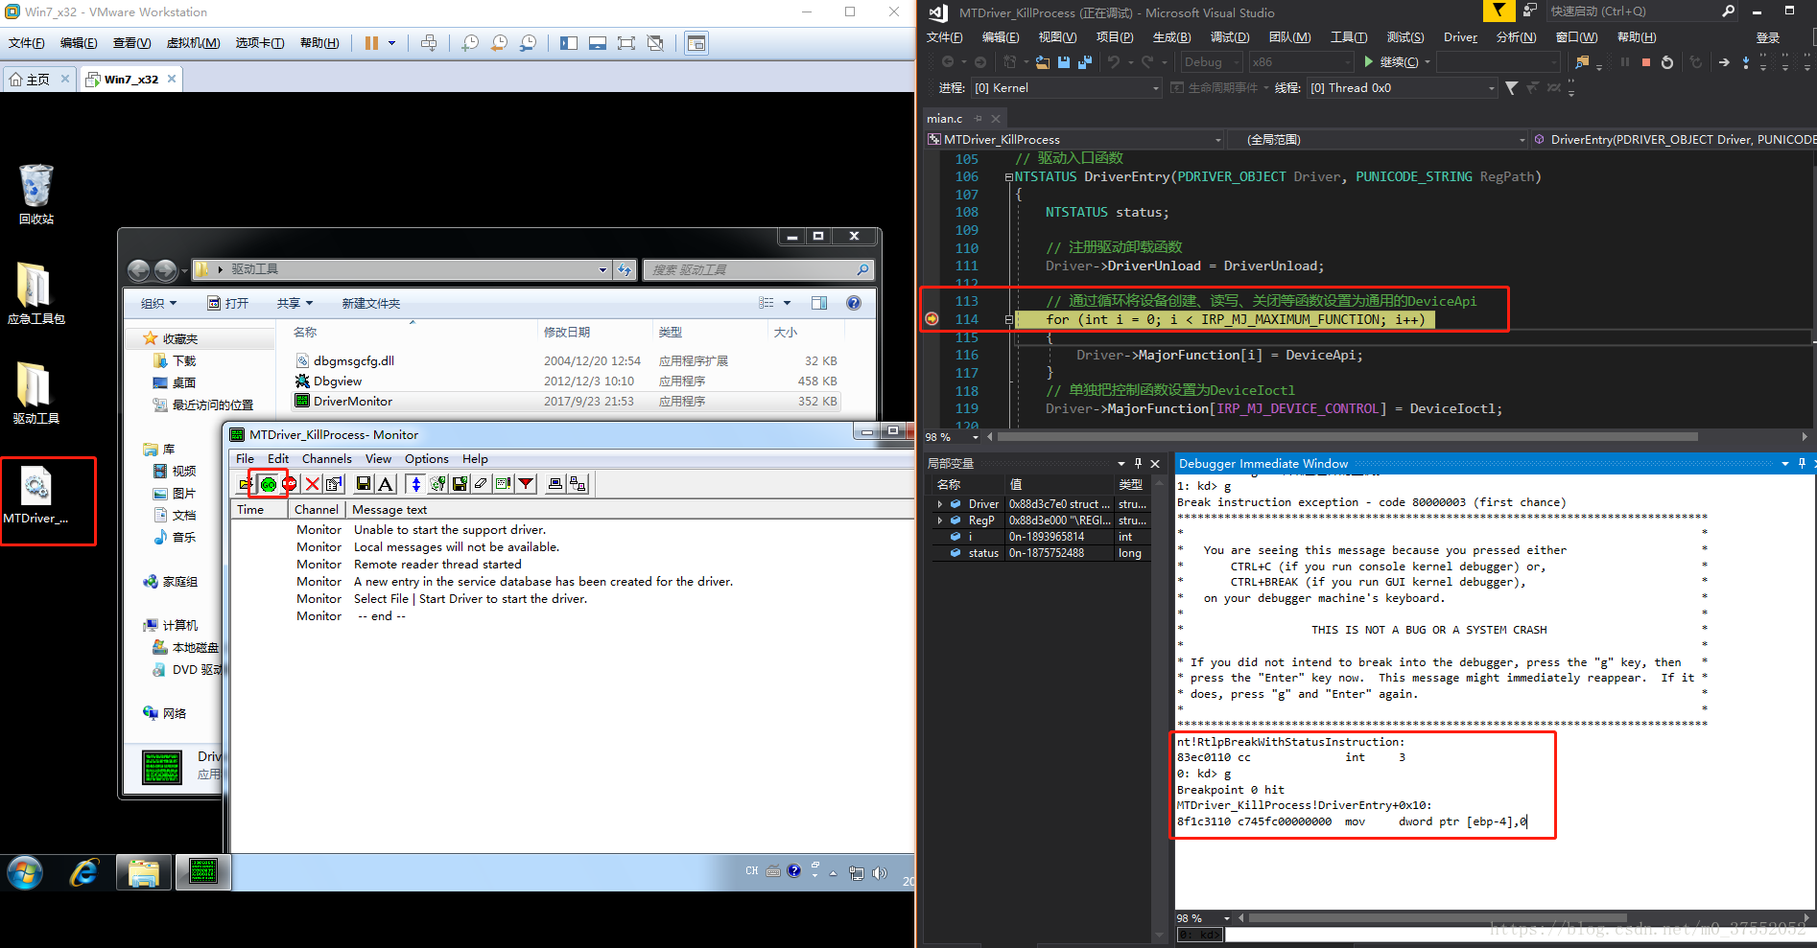The width and height of the screenshot is (1817, 948).
Task: Click the floppy save icon in Monitor toolbar
Action: (364, 484)
